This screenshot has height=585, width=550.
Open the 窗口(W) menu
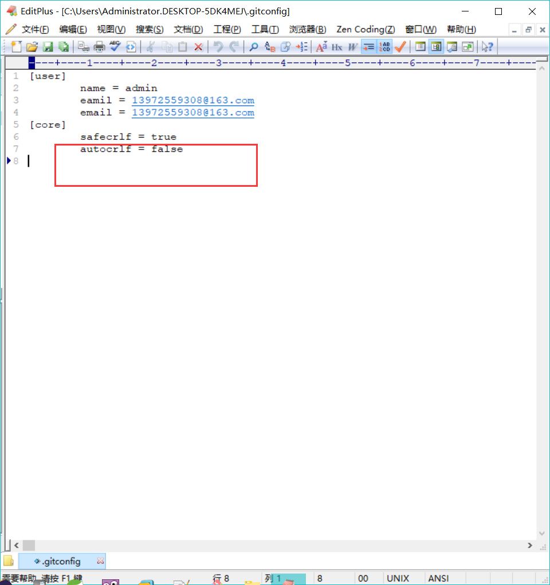[421, 29]
